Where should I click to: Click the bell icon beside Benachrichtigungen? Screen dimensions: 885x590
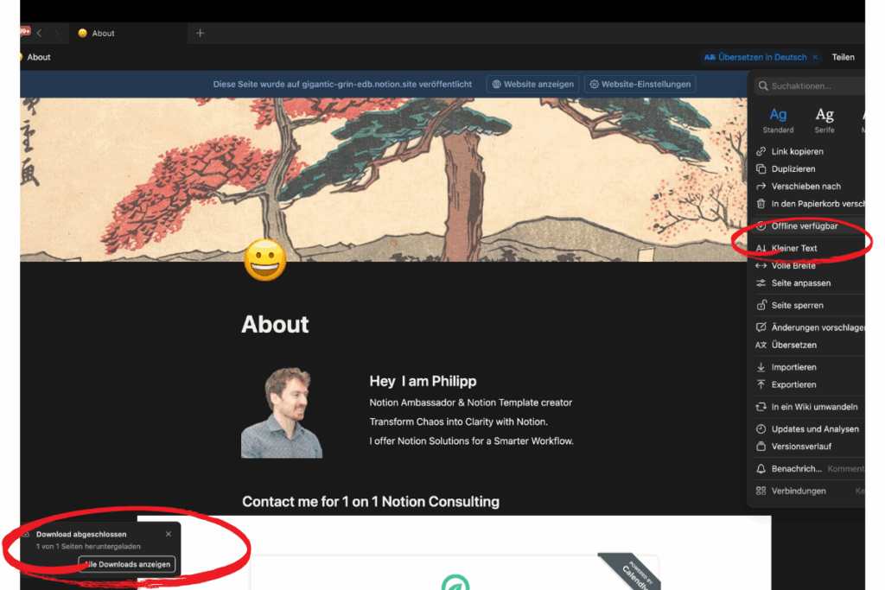tap(761, 469)
